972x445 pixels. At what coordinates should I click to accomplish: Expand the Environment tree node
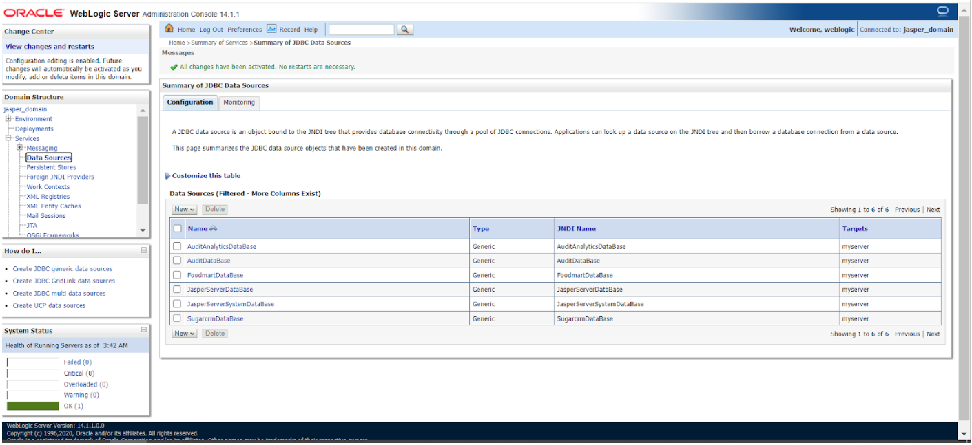point(9,118)
